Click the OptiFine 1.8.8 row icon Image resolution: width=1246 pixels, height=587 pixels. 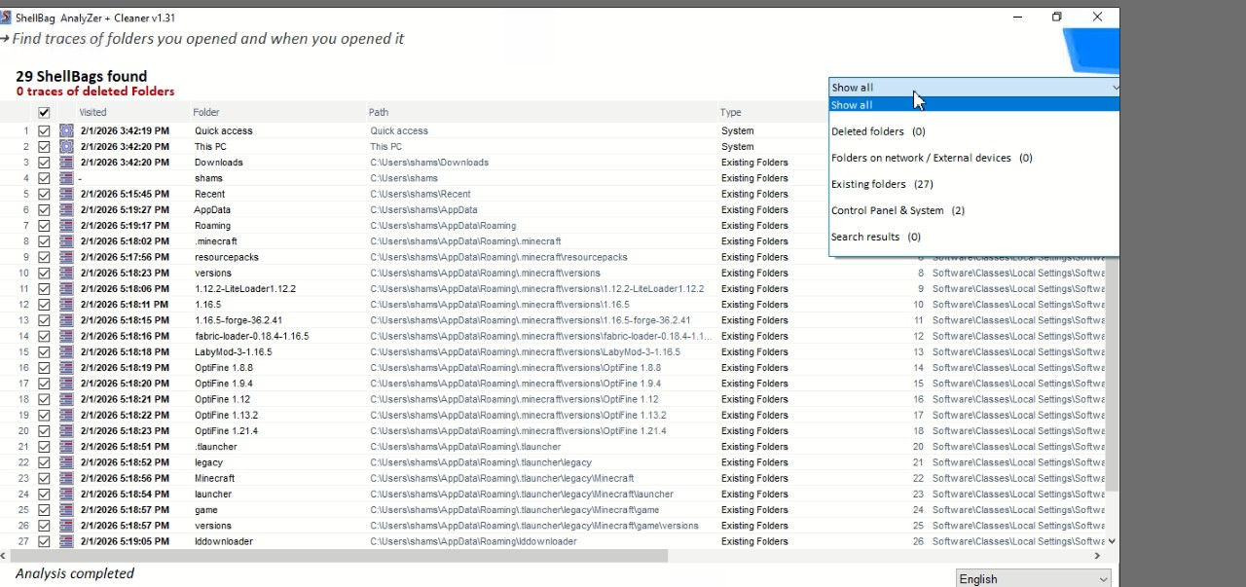pos(66,368)
